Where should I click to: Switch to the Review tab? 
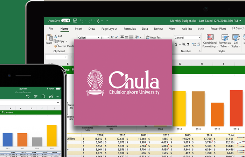(159, 29)
